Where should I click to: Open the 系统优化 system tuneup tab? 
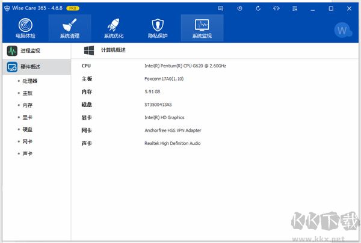coord(114,28)
